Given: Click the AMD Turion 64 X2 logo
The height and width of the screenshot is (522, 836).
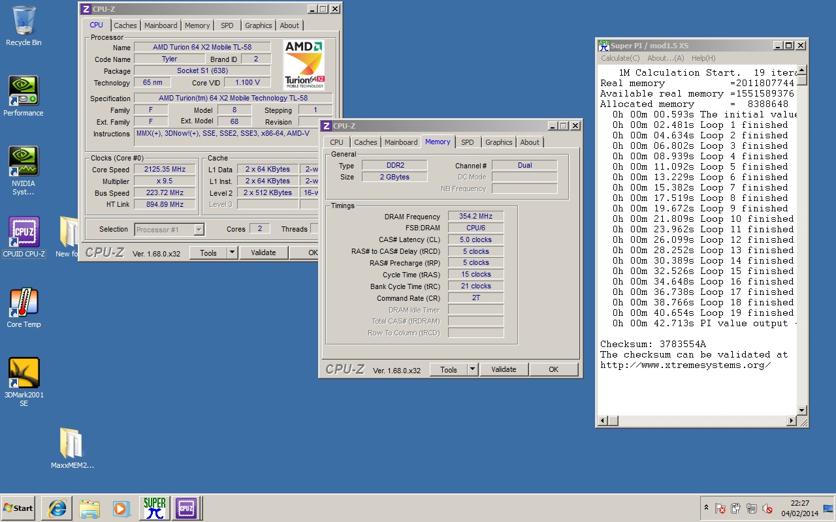Looking at the screenshot, I should [304, 65].
